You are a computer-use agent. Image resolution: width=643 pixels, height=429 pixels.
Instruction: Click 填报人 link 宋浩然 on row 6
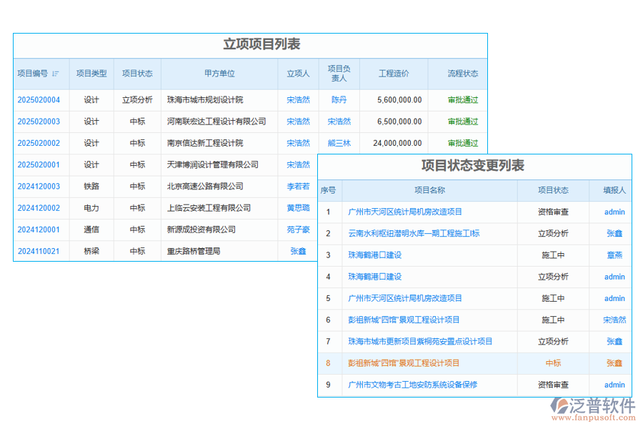point(613,320)
